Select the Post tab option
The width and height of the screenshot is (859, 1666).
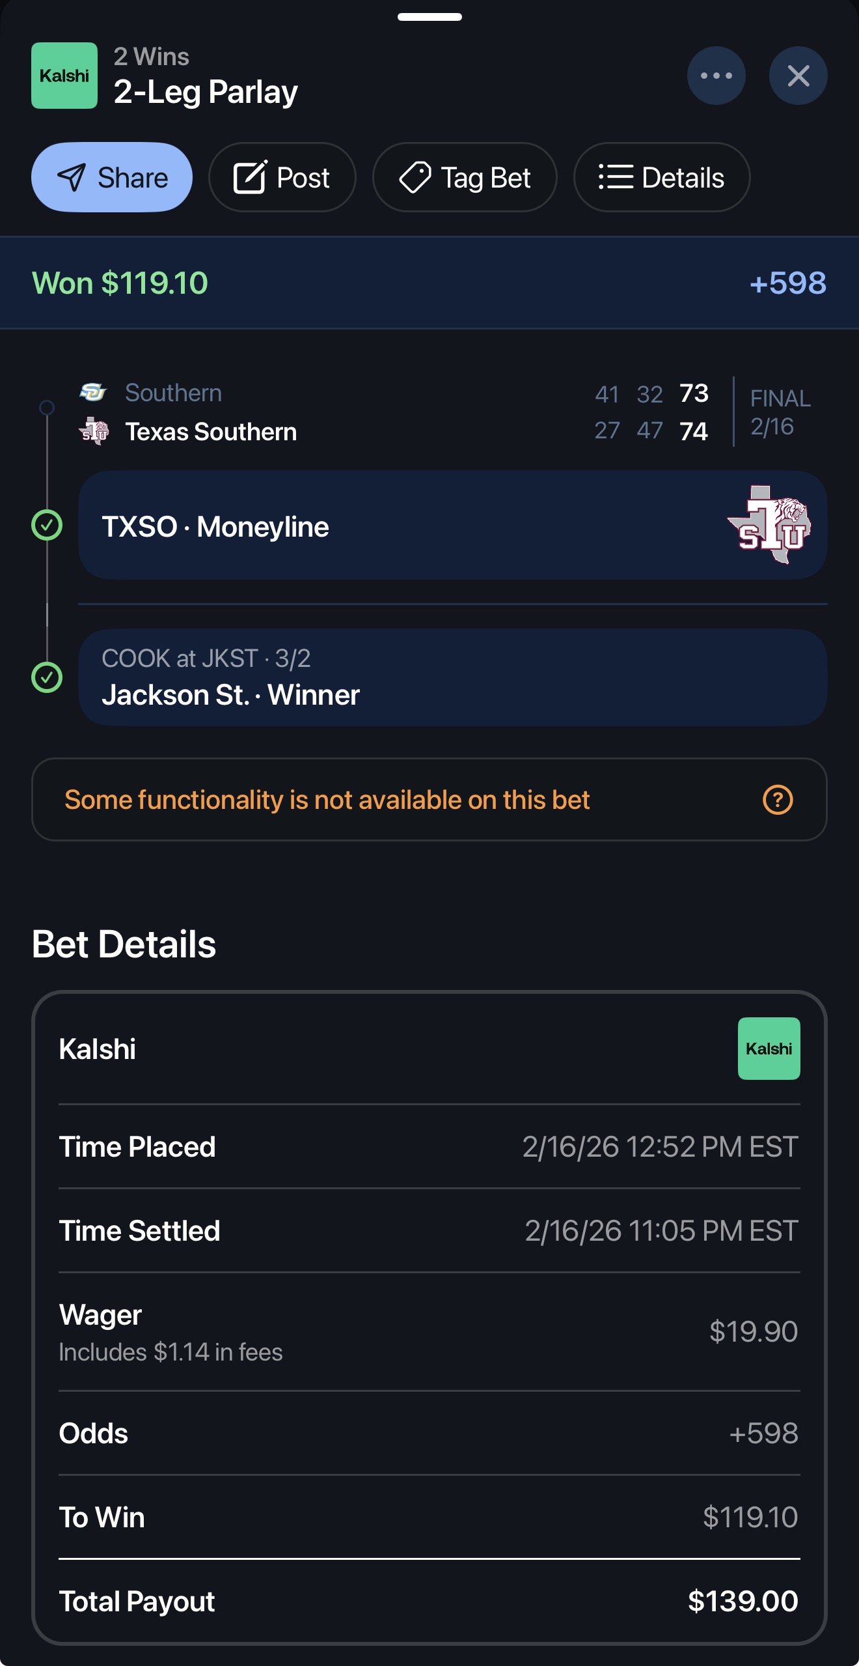tap(282, 177)
